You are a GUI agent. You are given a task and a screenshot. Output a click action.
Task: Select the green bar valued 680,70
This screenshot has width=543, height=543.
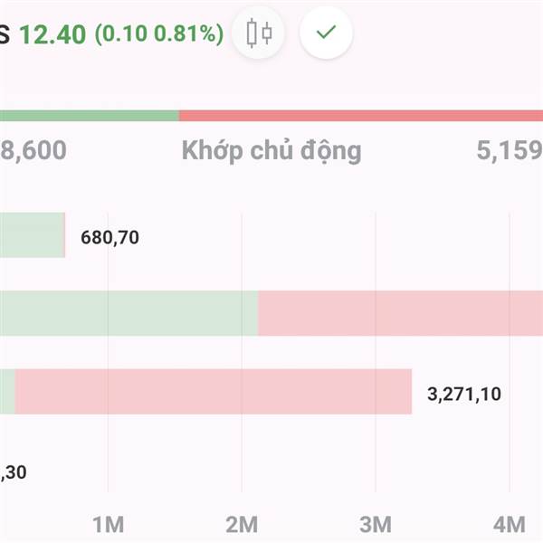33,234
